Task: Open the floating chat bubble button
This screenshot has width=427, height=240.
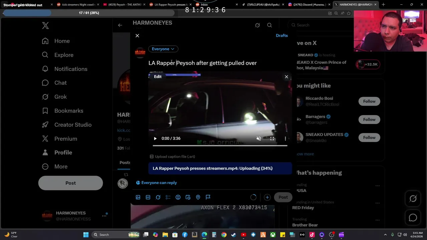Action: pos(413,218)
